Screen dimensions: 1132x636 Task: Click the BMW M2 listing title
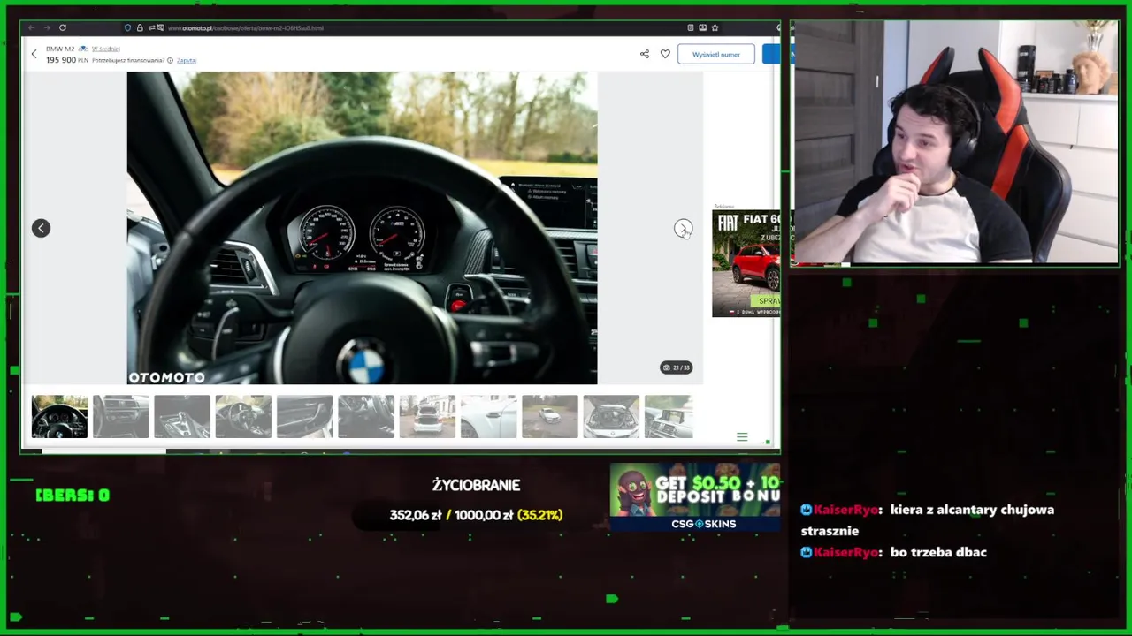[60, 49]
